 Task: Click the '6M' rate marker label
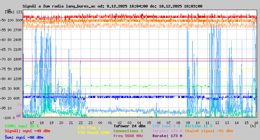pos(18,116)
